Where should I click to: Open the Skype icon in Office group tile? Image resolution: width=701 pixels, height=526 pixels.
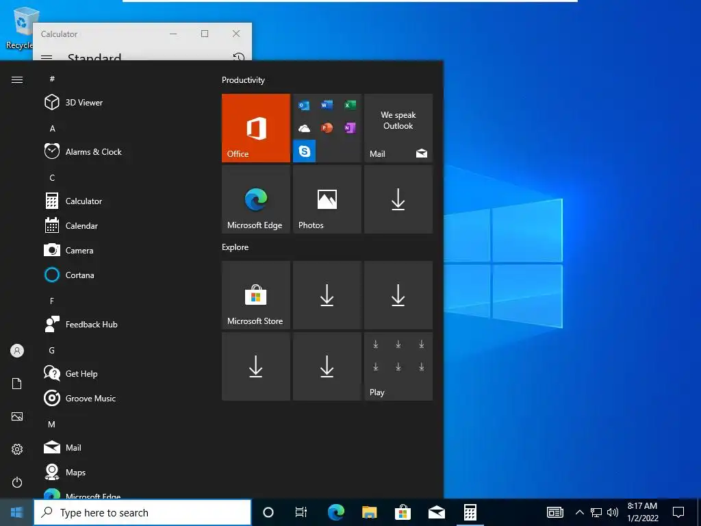pos(305,151)
